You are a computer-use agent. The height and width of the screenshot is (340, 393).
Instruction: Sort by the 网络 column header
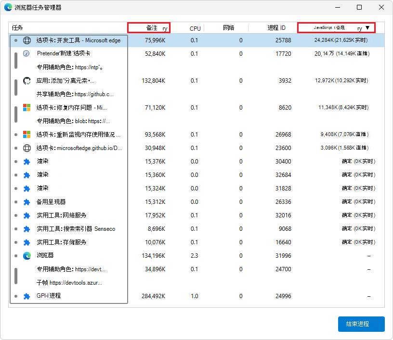[x=228, y=28]
